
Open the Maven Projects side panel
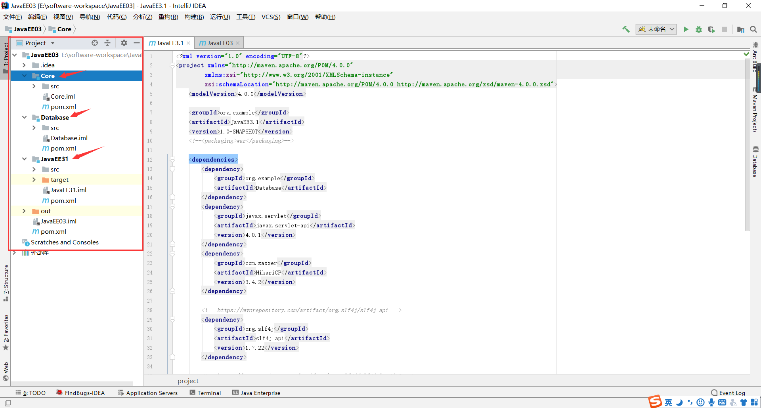tap(755, 111)
